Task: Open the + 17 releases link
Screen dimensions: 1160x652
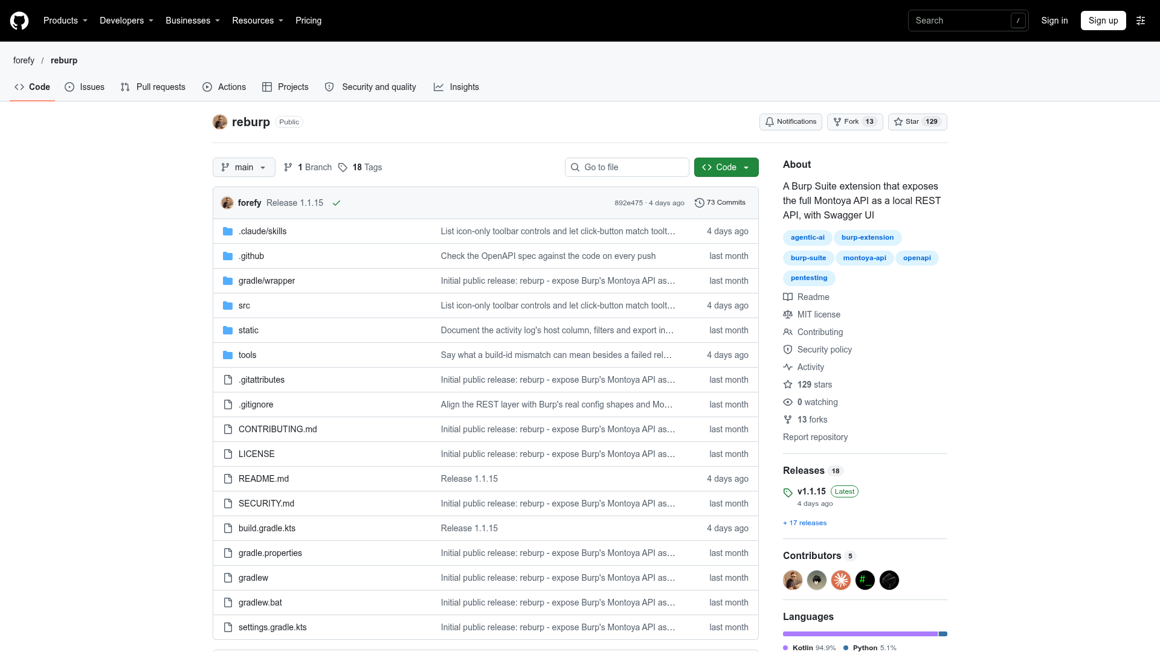Action: click(805, 523)
